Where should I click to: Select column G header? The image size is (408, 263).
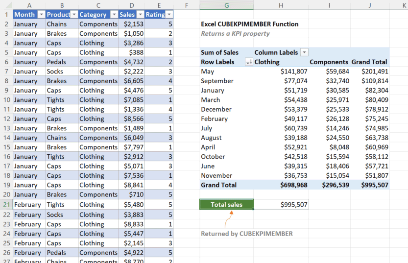click(x=226, y=4)
